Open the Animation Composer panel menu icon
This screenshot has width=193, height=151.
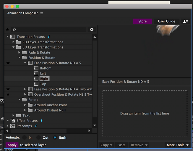pyautogui.click(x=42, y=13)
